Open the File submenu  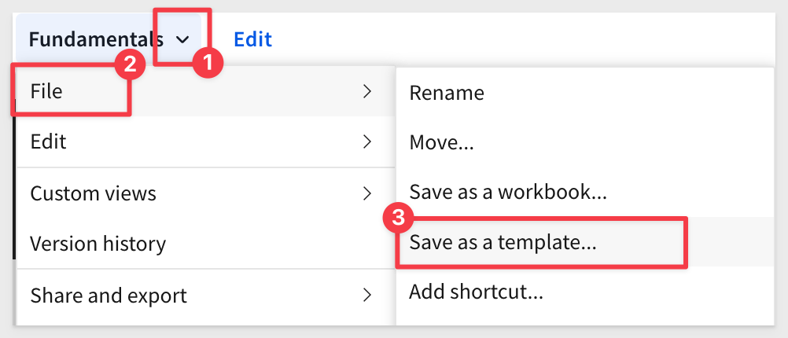205,91
